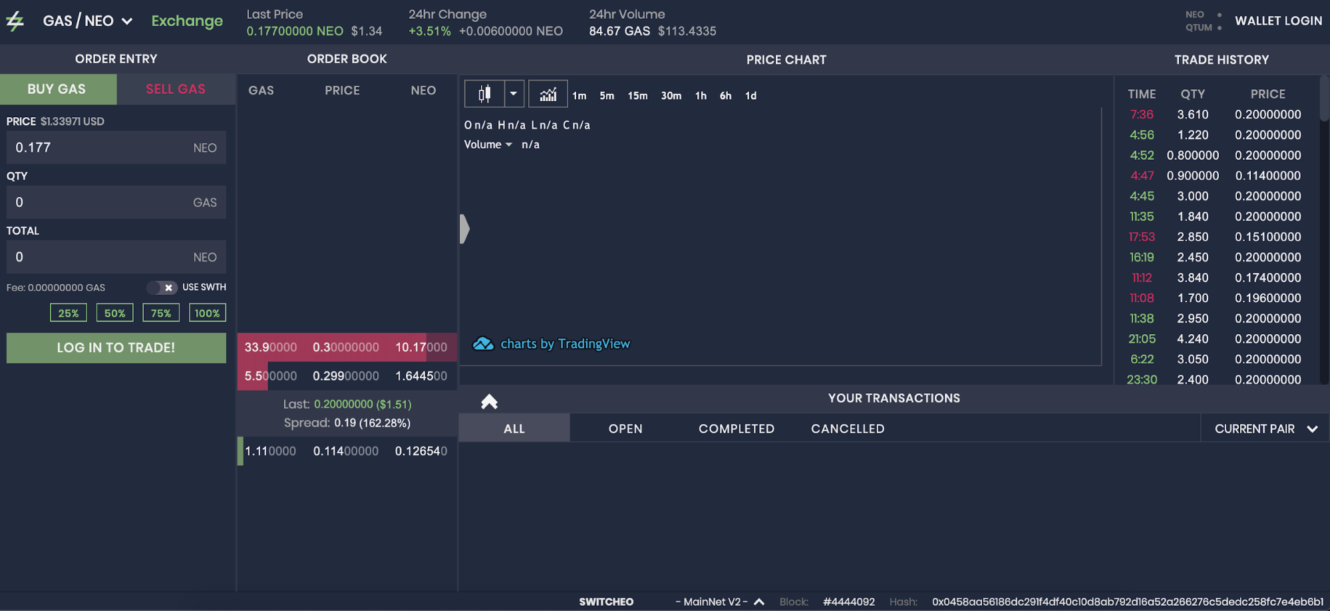Click the TradingView cloud logo
Image resolution: width=1330 pixels, height=611 pixels.
pyautogui.click(x=483, y=344)
